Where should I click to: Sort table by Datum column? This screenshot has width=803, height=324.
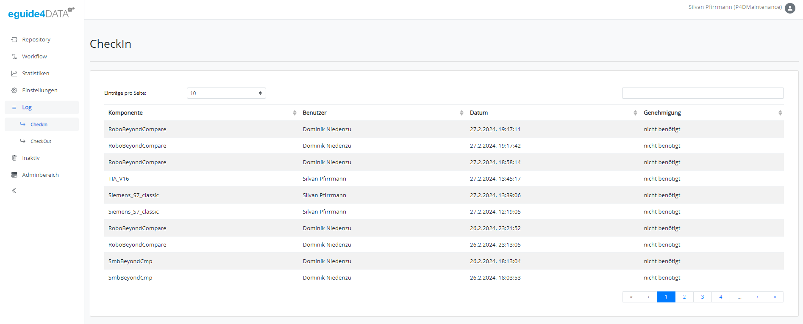[x=635, y=113]
